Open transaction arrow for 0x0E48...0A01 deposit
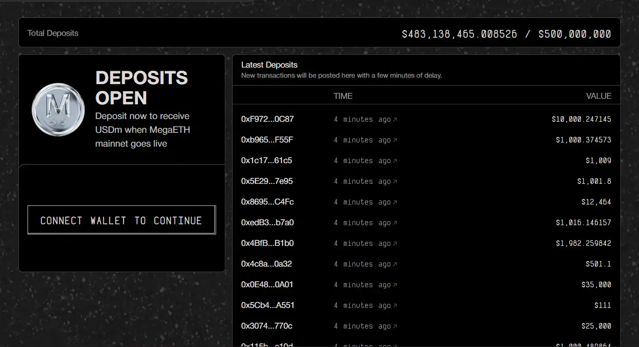This screenshot has width=639, height=347. point(395,285)
